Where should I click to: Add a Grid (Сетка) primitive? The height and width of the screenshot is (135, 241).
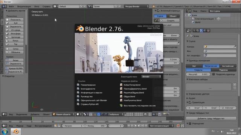pyautogui.click(x=14, y=49)
